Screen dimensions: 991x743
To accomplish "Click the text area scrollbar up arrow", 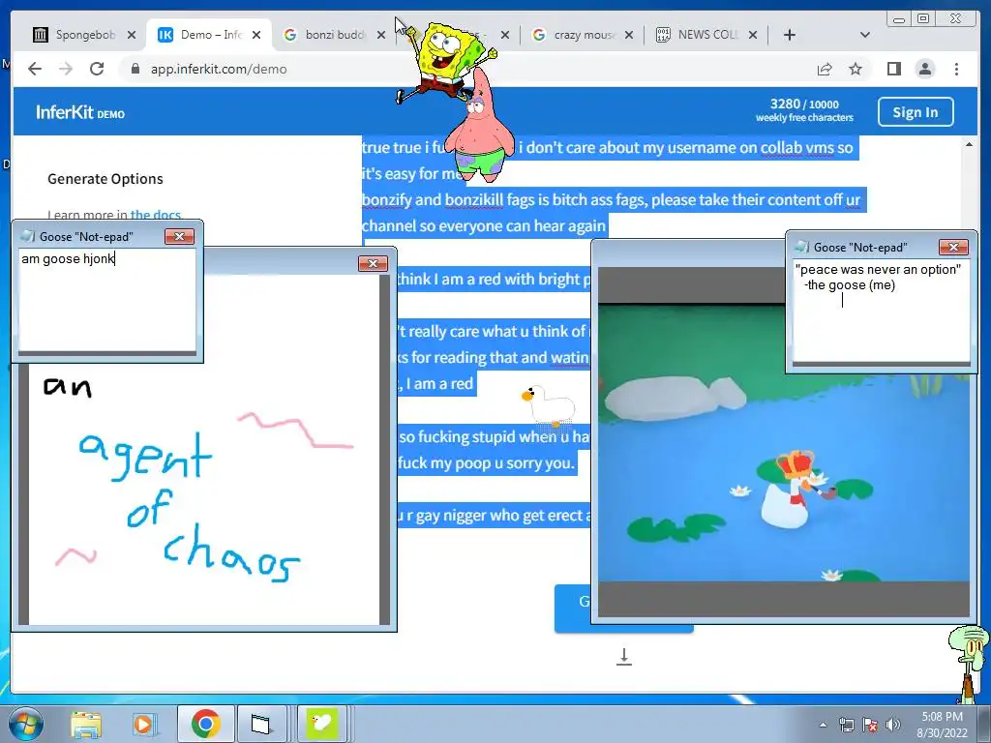I will (969, 145).
